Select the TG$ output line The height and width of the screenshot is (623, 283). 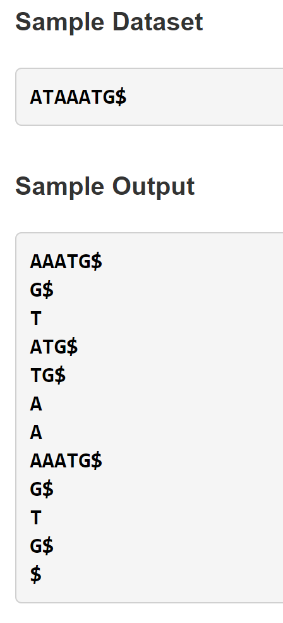(x=48, y=376)
